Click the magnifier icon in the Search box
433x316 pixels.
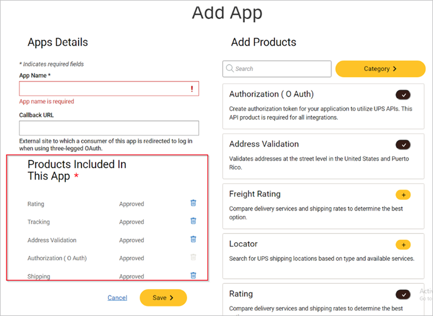pyautogui.click(x=230, y=68)
